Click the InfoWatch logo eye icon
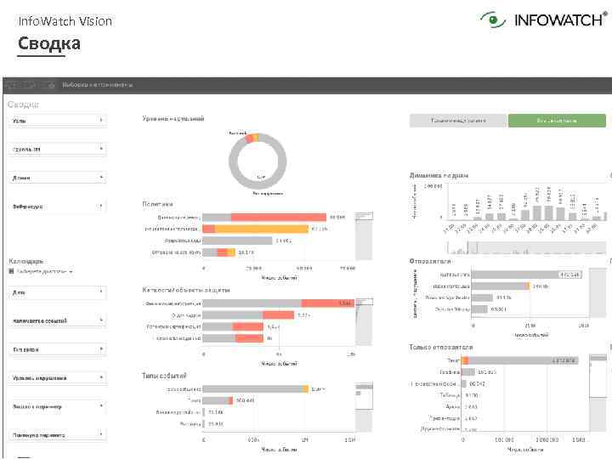Viewport: 612px width, 459px height. click(x=492, y=19)
